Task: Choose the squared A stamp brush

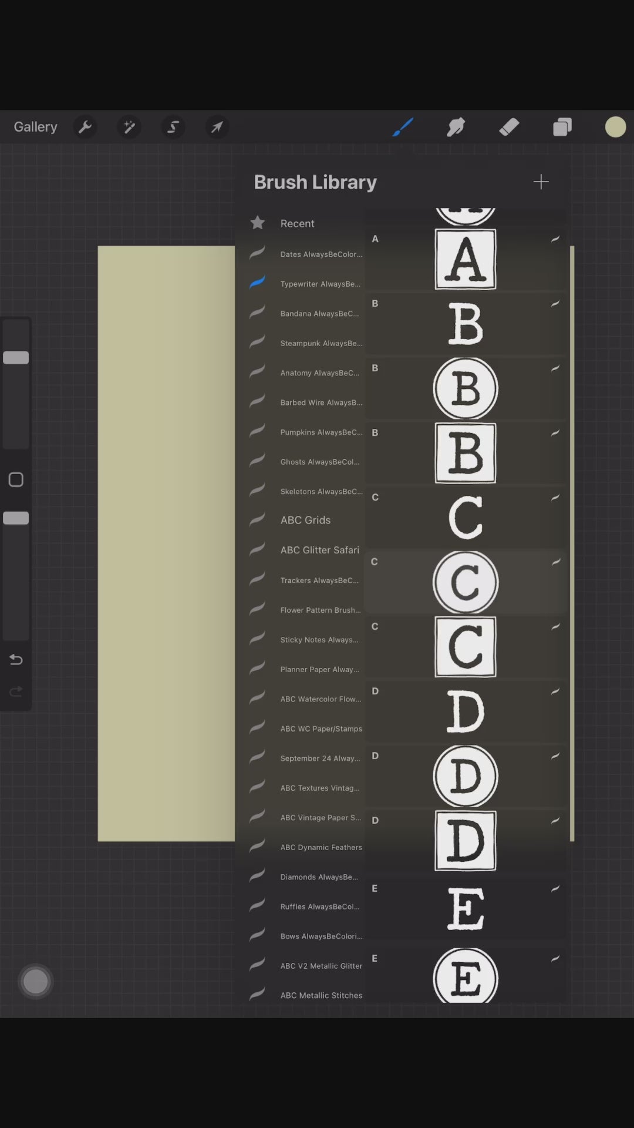Action: 465,259
